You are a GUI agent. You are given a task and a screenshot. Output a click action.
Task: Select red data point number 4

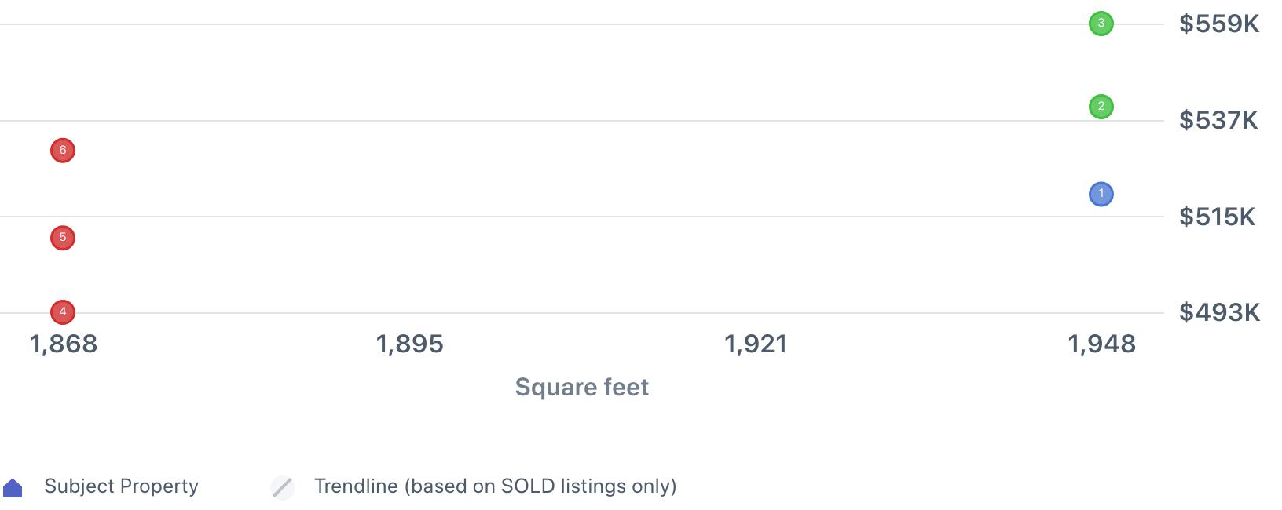click(x=63, y=312)
